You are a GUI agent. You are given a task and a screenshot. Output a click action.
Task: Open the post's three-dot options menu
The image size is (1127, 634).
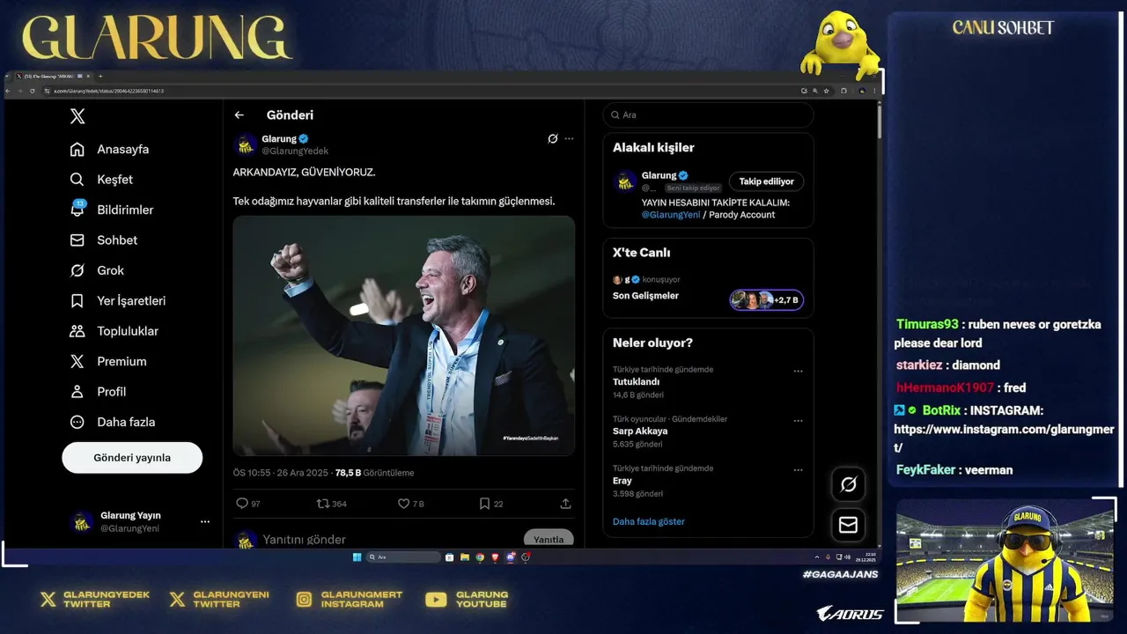click(x=569, y=138)
